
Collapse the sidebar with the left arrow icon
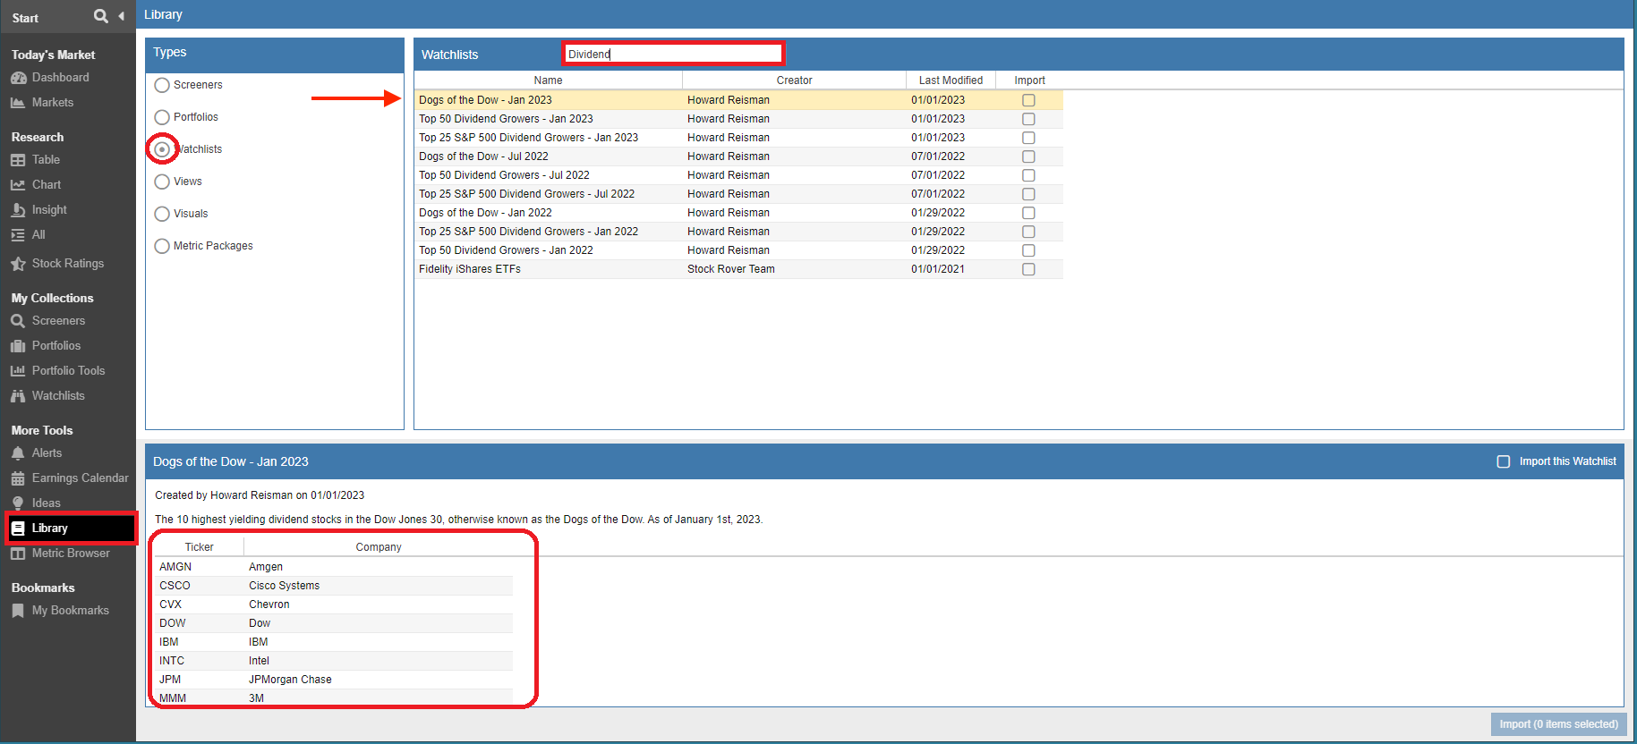[x=121, y=16]
